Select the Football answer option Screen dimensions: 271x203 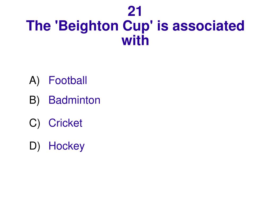[x=68, y=80]
